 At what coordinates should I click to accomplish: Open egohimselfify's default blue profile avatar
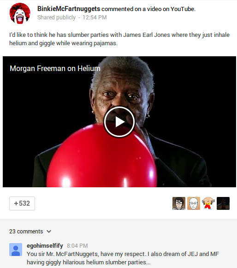coord(16,250)
